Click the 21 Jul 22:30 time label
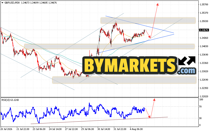 point(23,129)
